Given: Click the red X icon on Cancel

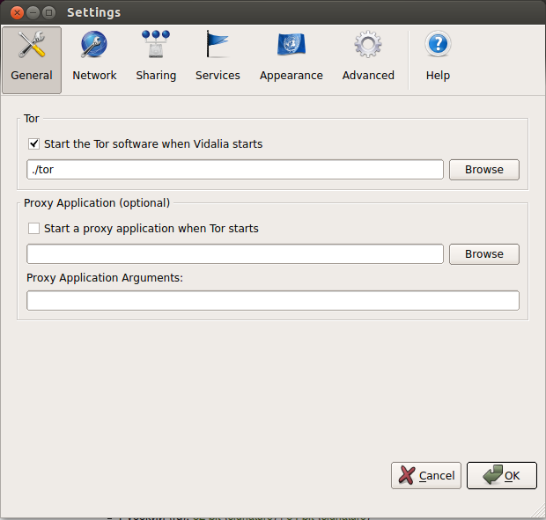Looking at the screenshot, I should 407,475.
